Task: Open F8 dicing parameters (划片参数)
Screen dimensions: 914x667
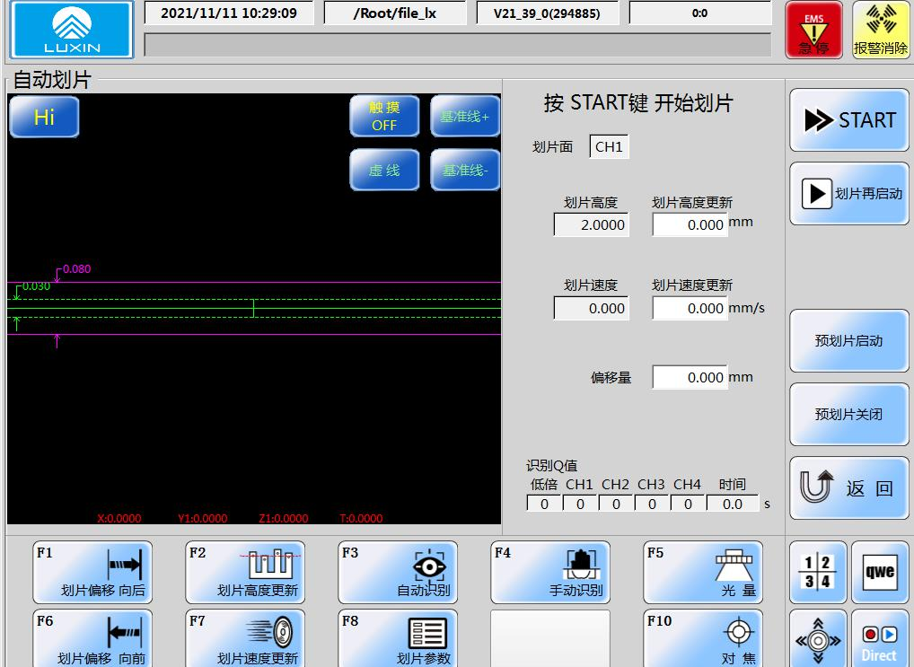Action: tap(398, 638)
